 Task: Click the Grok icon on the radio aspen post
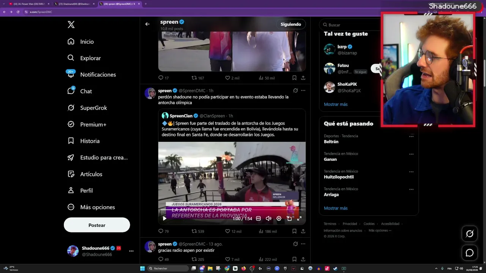pos(295,244)
